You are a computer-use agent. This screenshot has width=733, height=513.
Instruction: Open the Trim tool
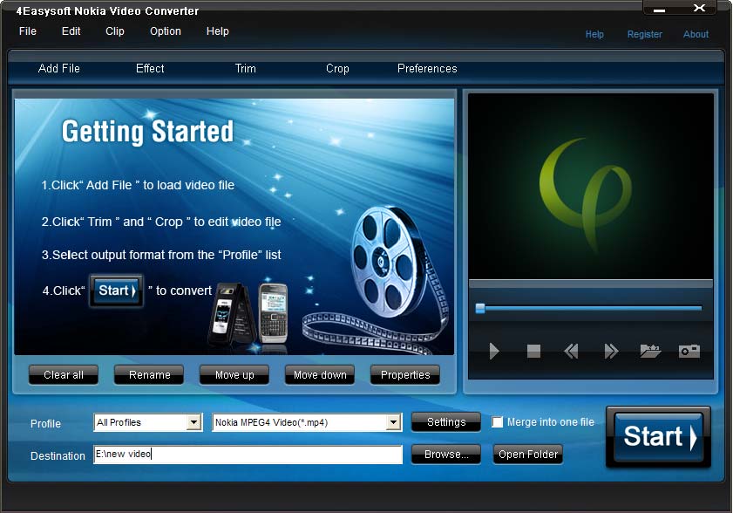[x=244, y=68]
